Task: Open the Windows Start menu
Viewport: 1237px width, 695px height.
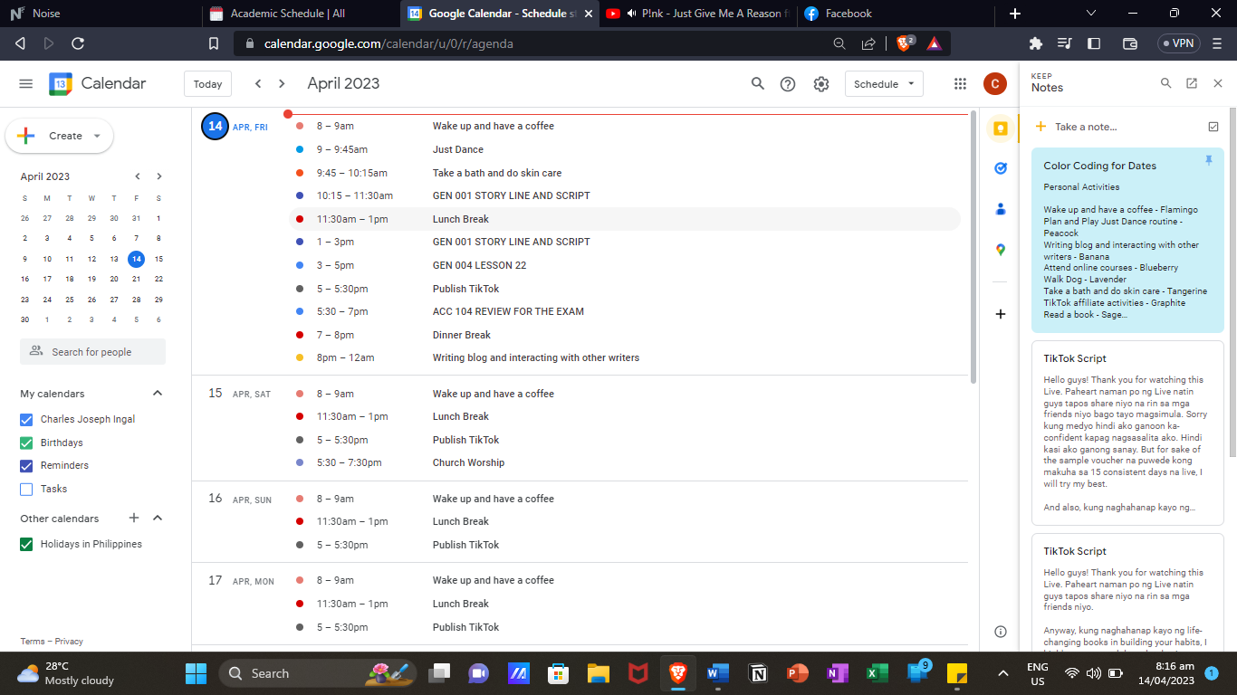Action: pyautogui.click(x=196, y=673)
